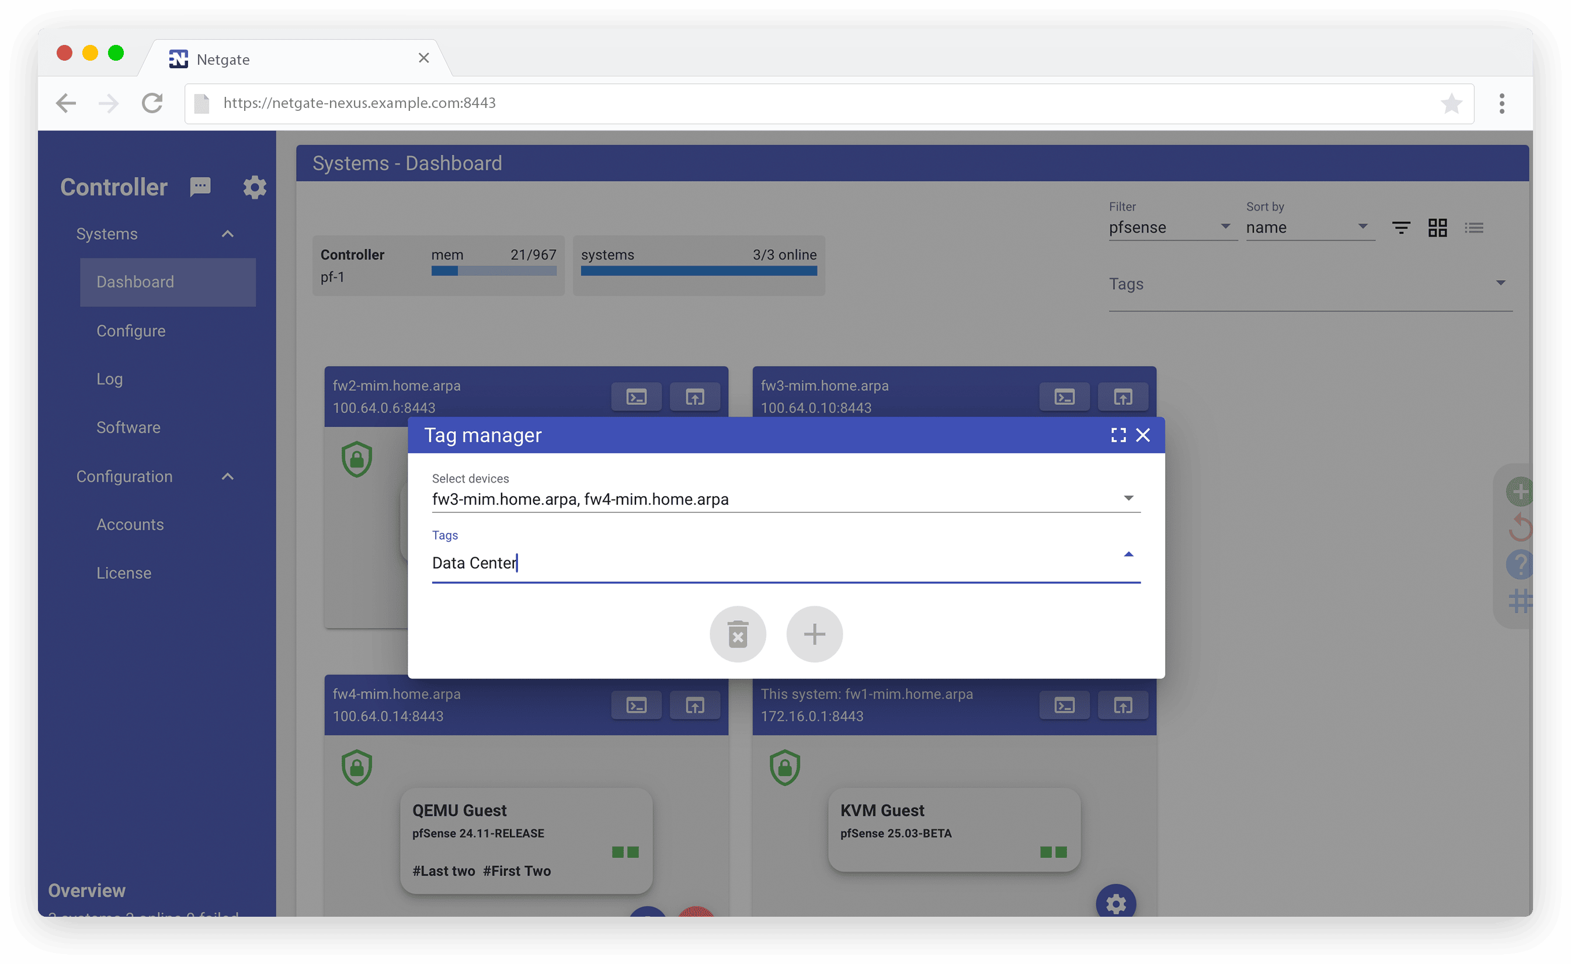
Task: Click the Software sidebar link
Action: 128,427
